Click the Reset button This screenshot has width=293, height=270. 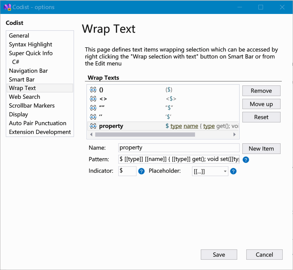[x=261, y=117]
